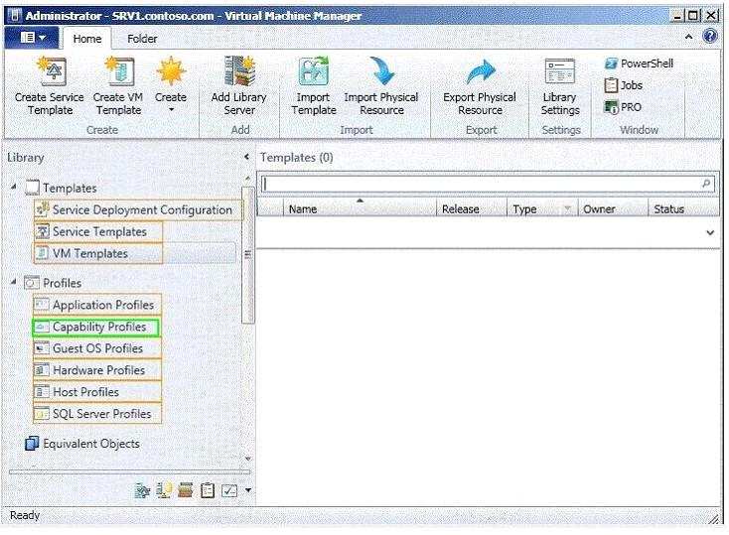Viewport: 729px width, 535px height.
Task: Click the Add Library Server icon
Action: [x=239, y=70]
